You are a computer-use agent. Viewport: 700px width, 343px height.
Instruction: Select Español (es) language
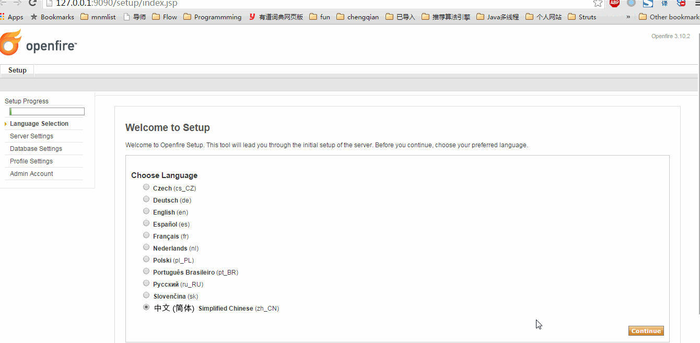(x=146, y=223)
